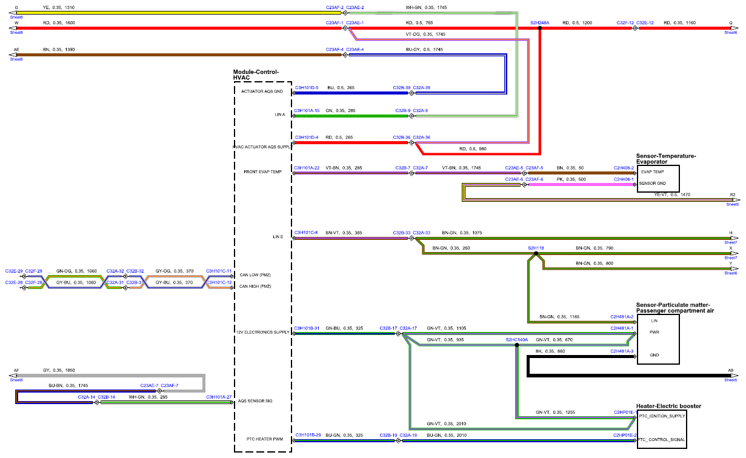
Task: Open connector pin C2H481A-1
Action: (622, 328)
